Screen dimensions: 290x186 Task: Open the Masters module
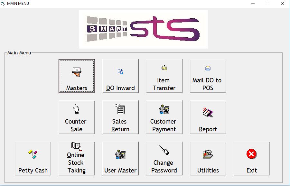[77, 76]
